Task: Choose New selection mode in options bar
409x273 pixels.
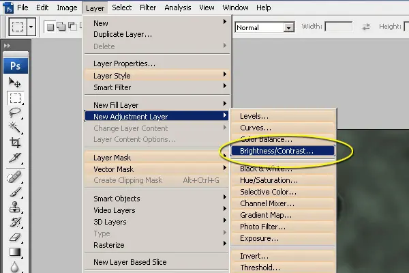Action: pyautogui.click(x=50, y=27)
